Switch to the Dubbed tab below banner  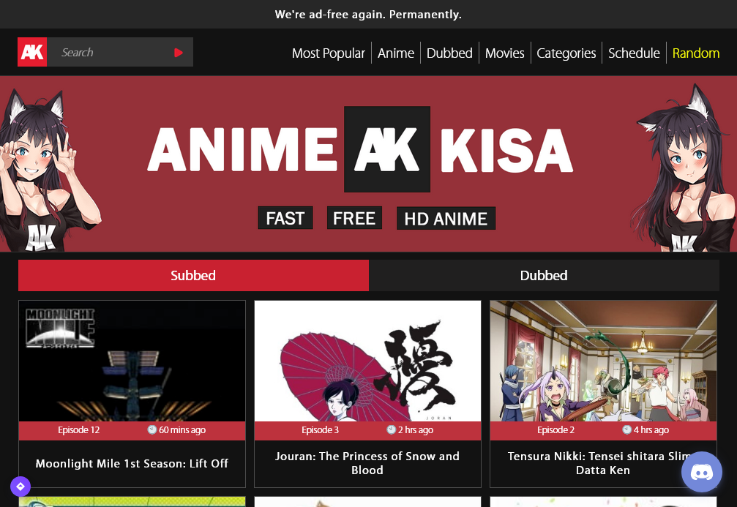click(x=544, y=275)
